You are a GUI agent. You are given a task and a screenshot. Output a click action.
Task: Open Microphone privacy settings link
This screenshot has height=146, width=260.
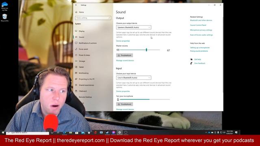[201, 30]
